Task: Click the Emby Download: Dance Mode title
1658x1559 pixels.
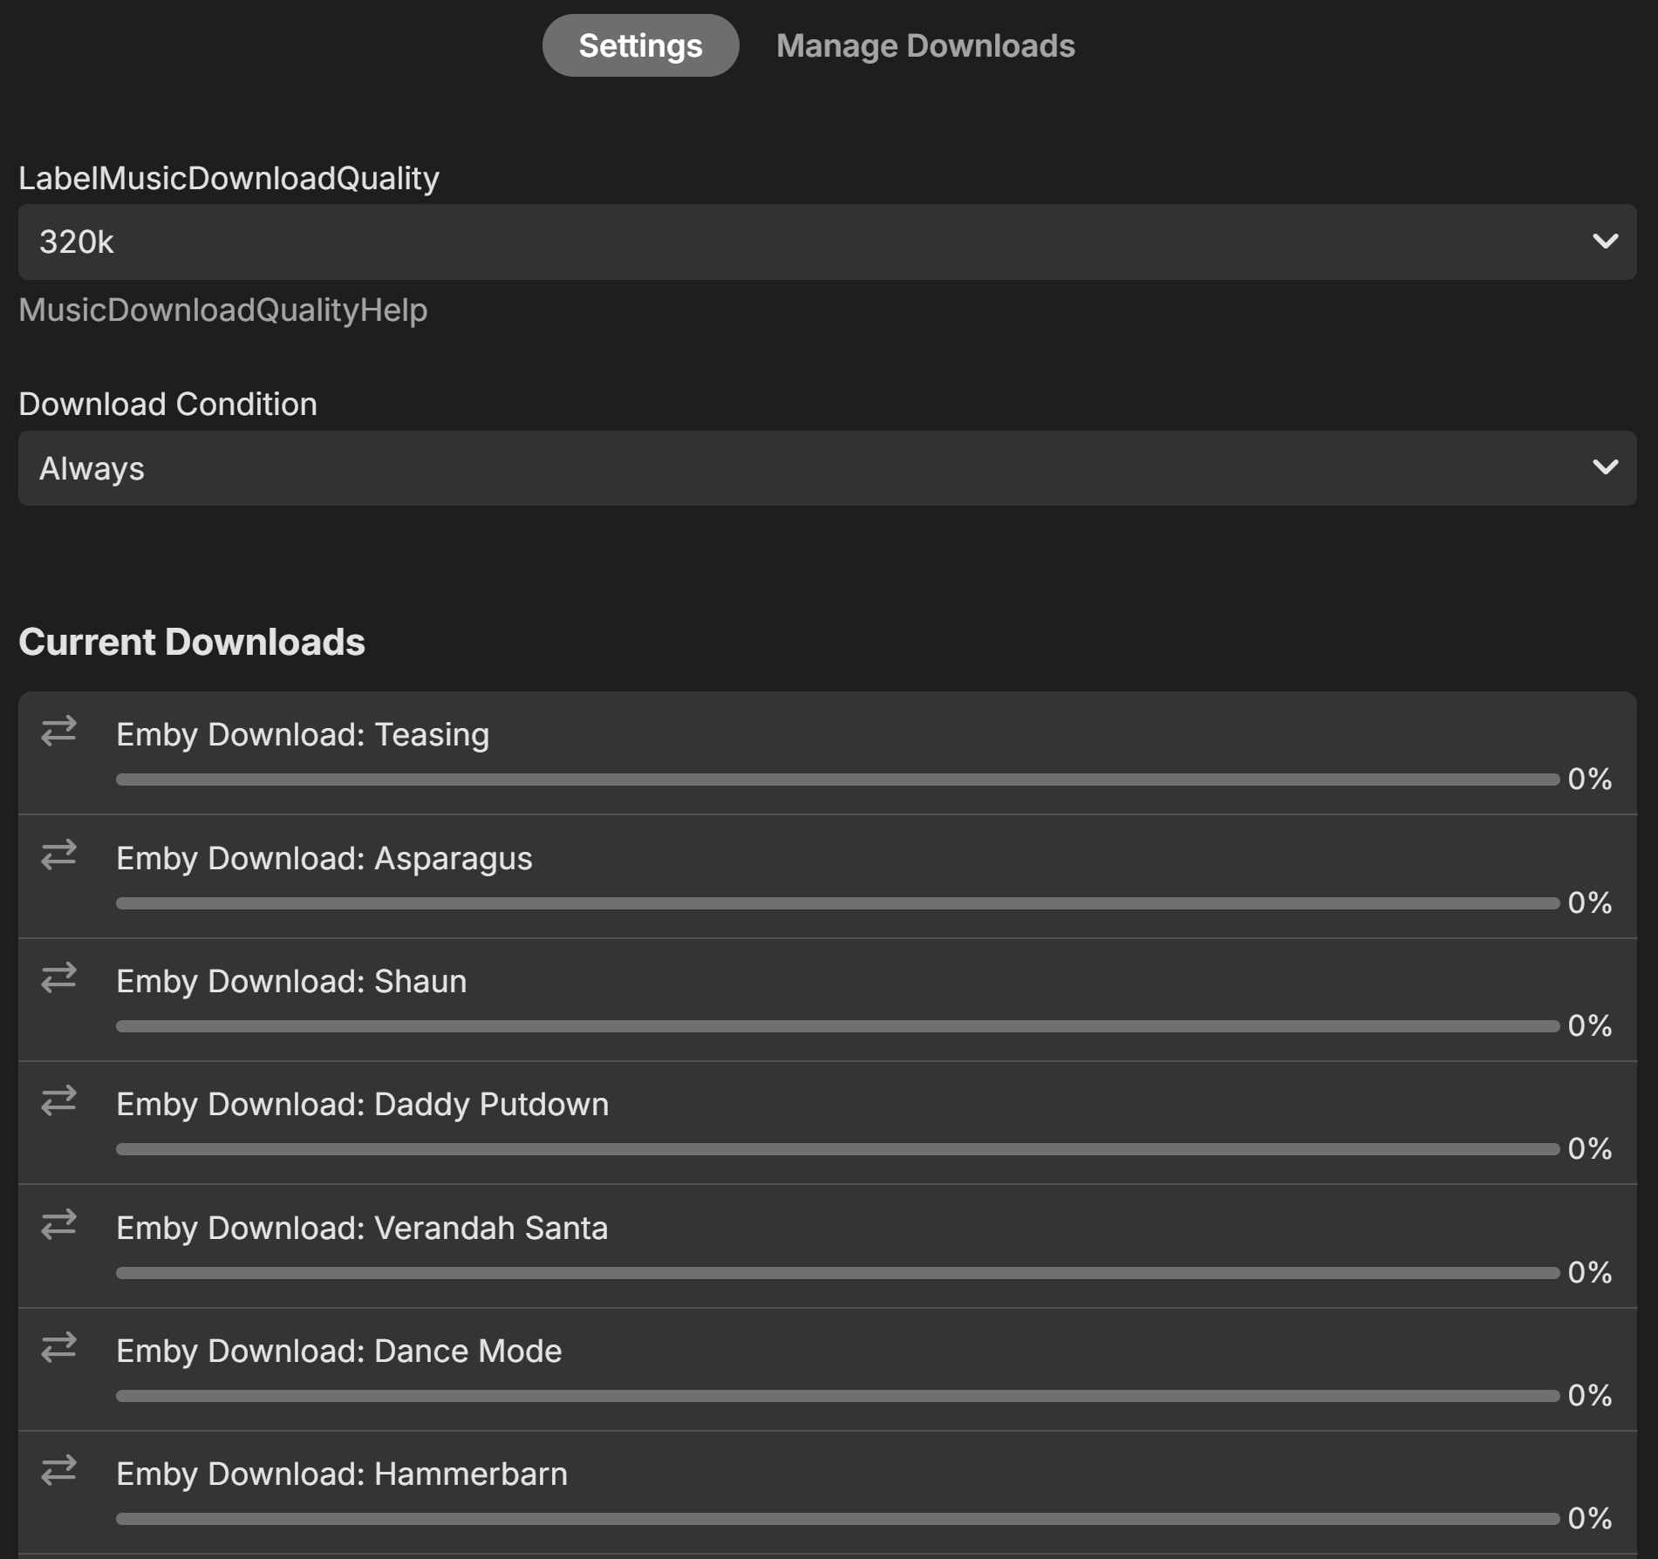Action: (x=339, y=1351)
